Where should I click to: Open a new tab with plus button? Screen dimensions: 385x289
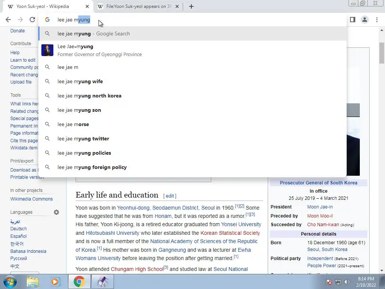(x=191, y=6)
